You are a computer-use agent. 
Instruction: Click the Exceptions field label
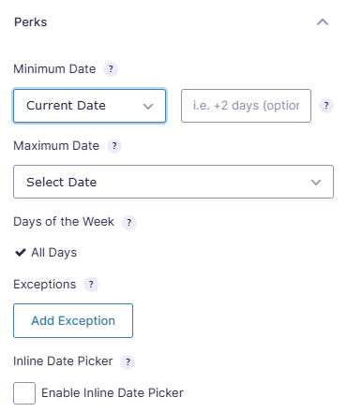tap(45, 285)
